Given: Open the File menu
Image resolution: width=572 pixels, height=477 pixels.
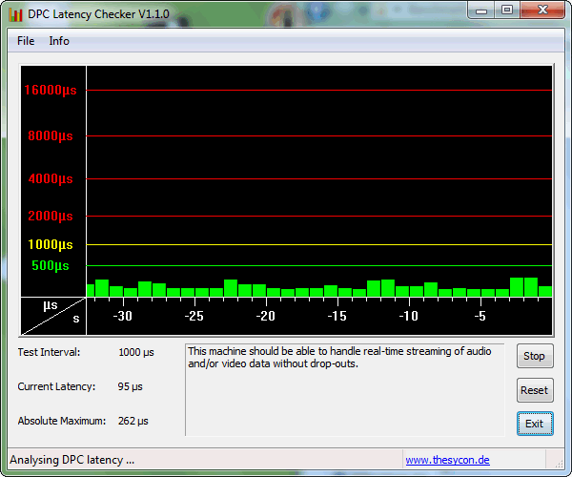Looking at the screenshot, I should coord(26,41).
